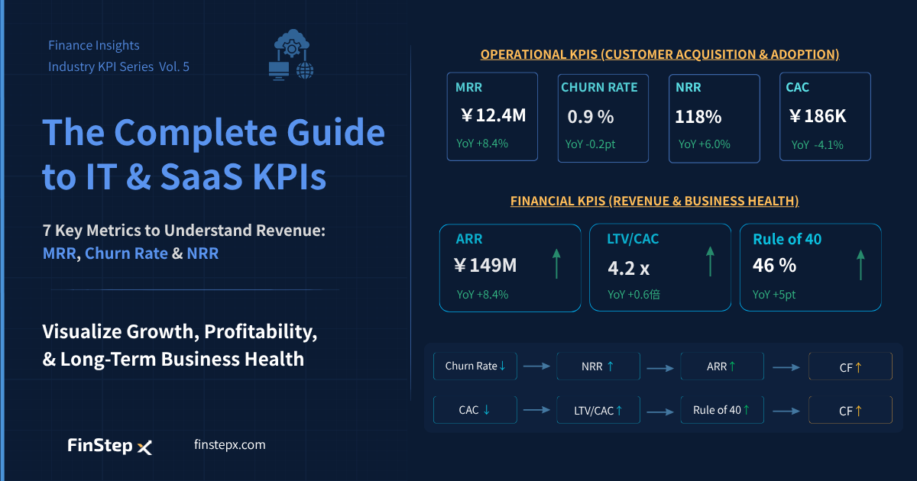917x481 pixels.
Task: Select the CAC ¥186K card
Action: point(825,117)
